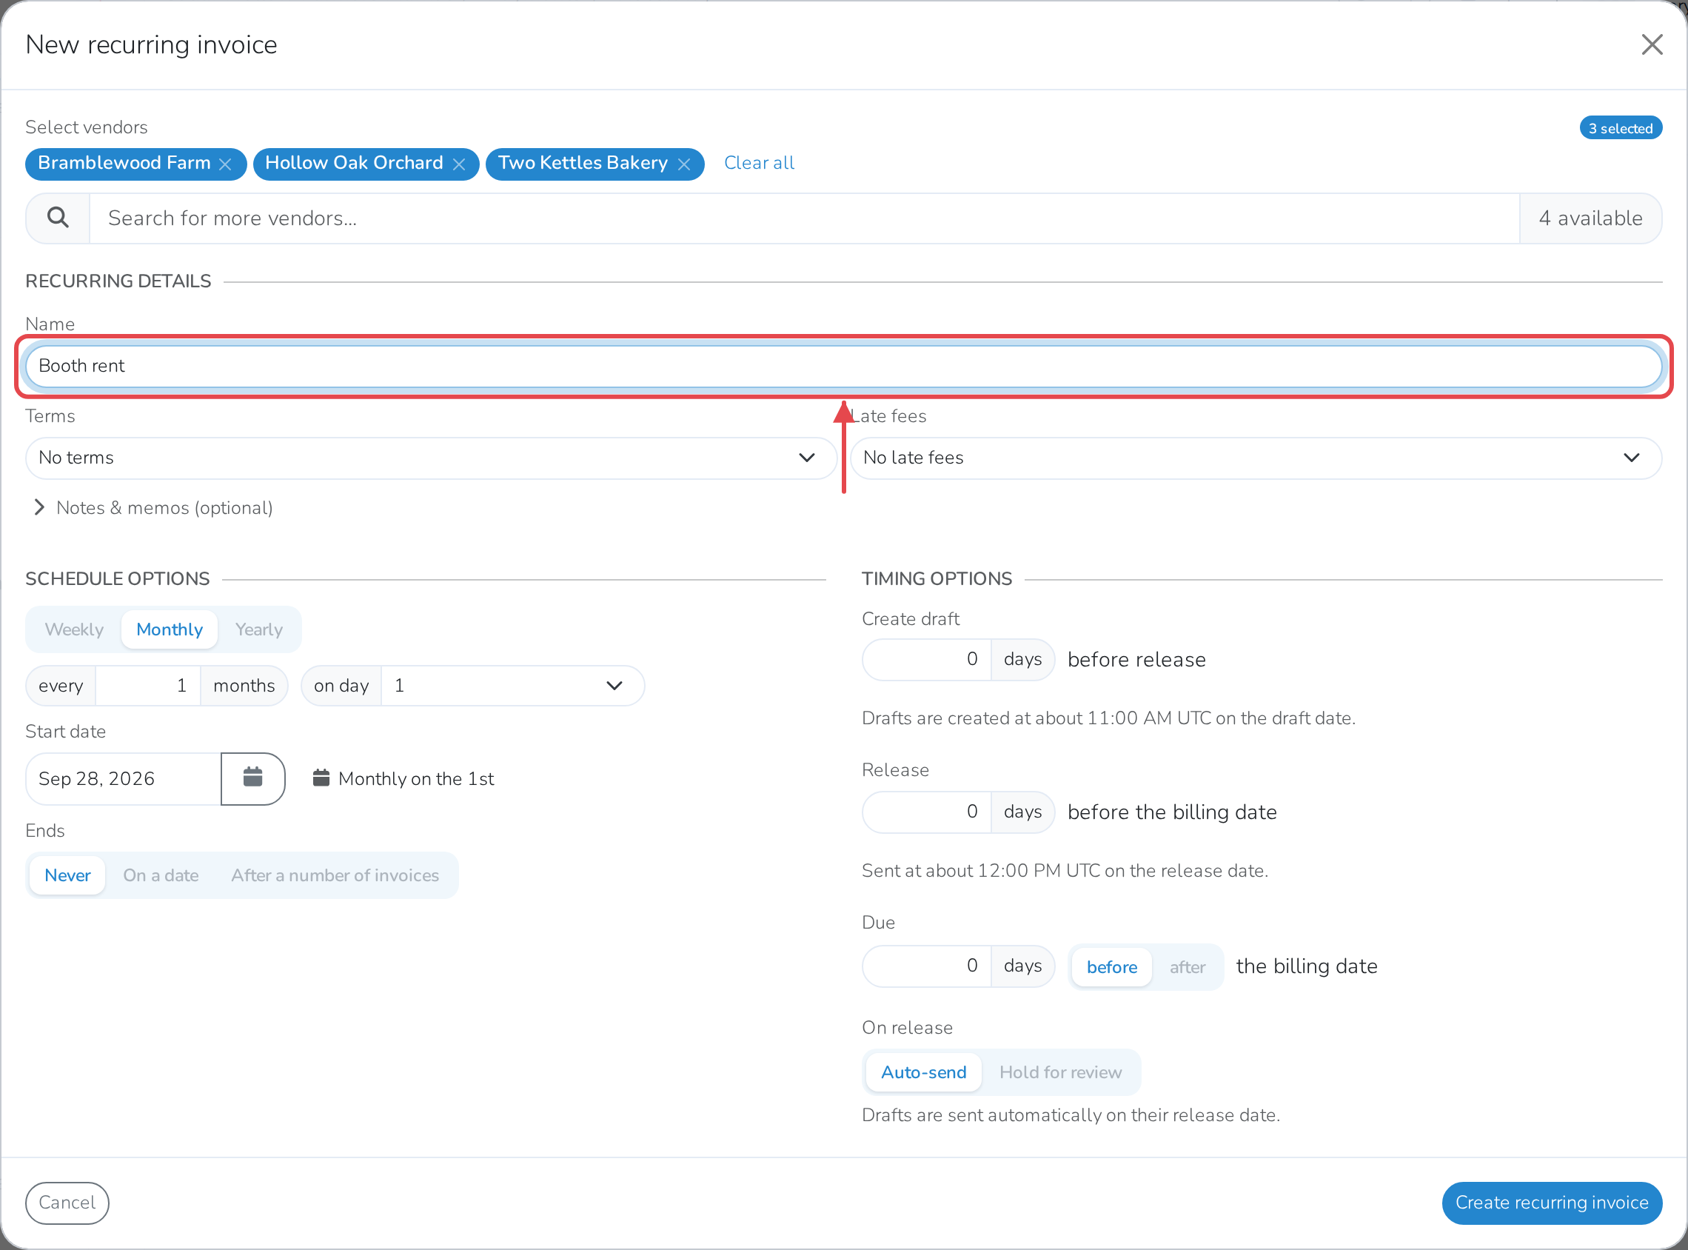Select Yearly schedule option
Viewport: 1688px width, 1250px height.
point(258,629)
